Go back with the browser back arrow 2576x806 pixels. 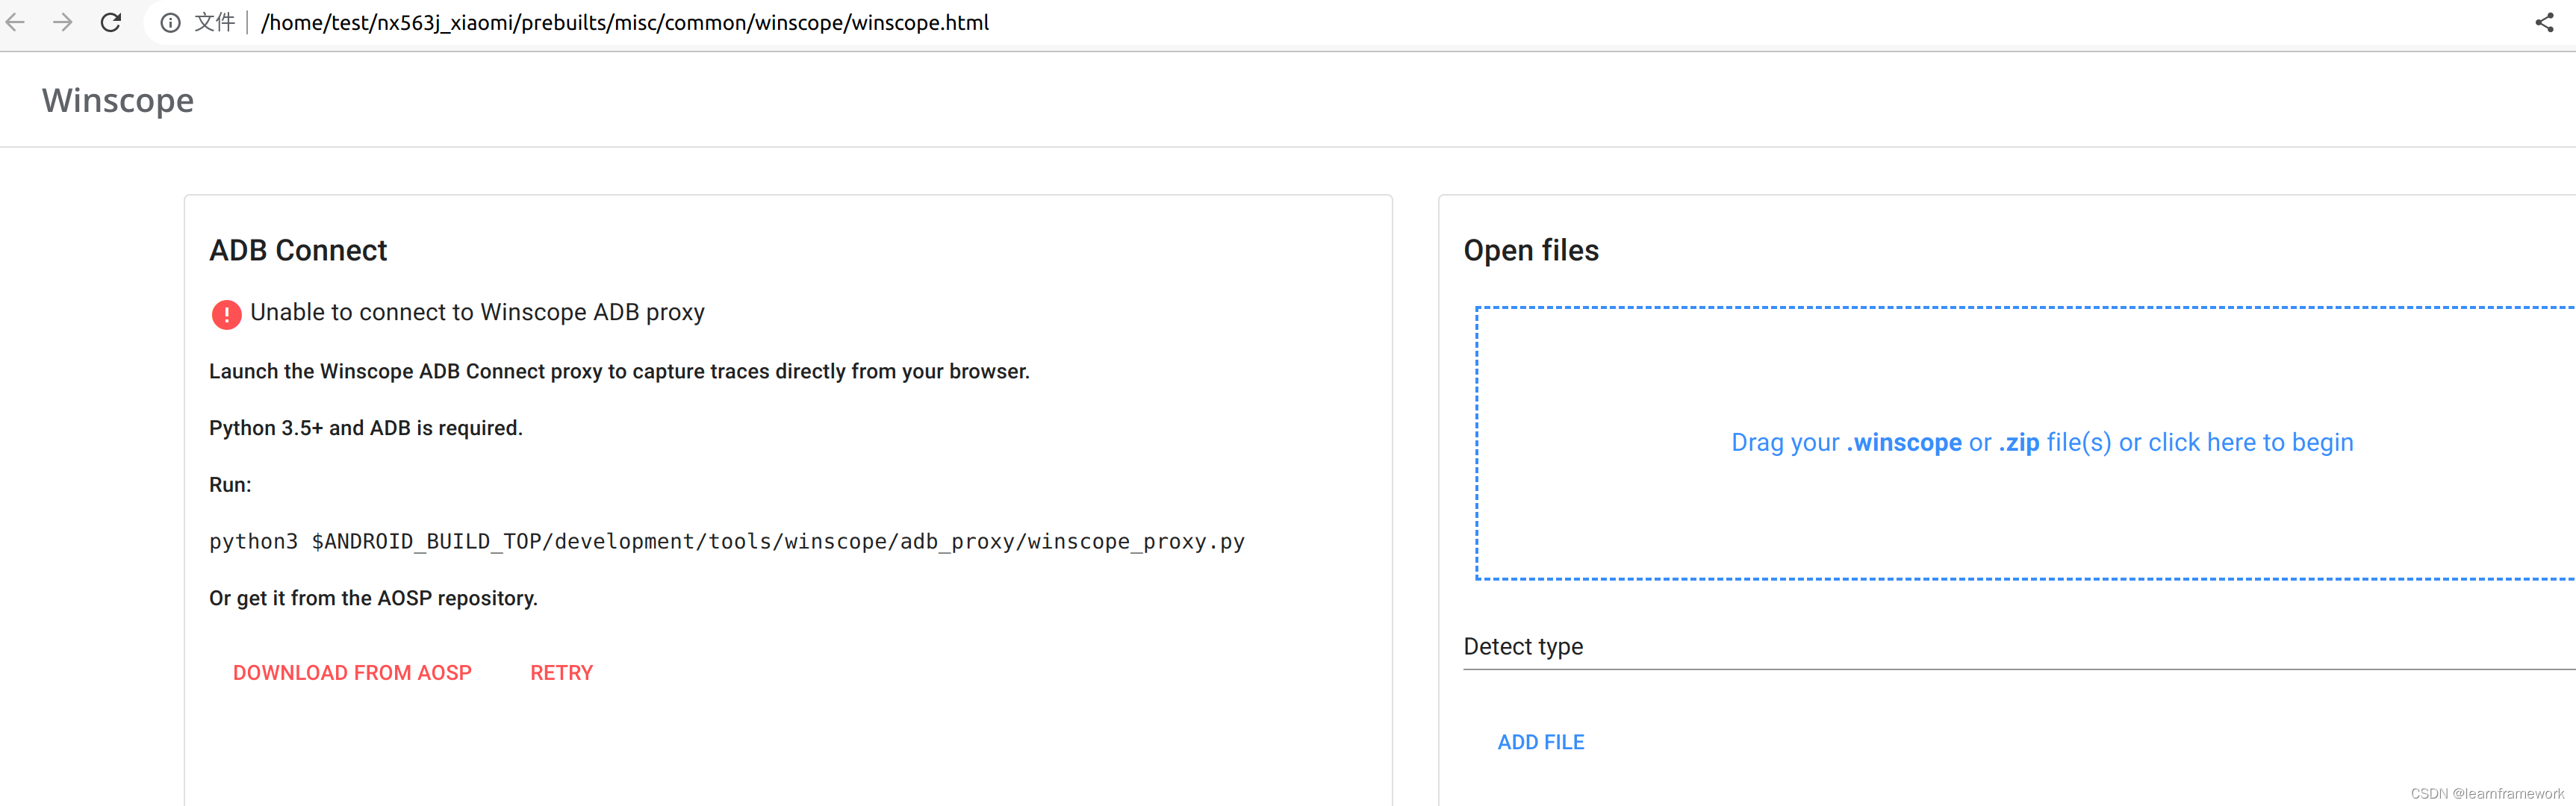(15, 22)
